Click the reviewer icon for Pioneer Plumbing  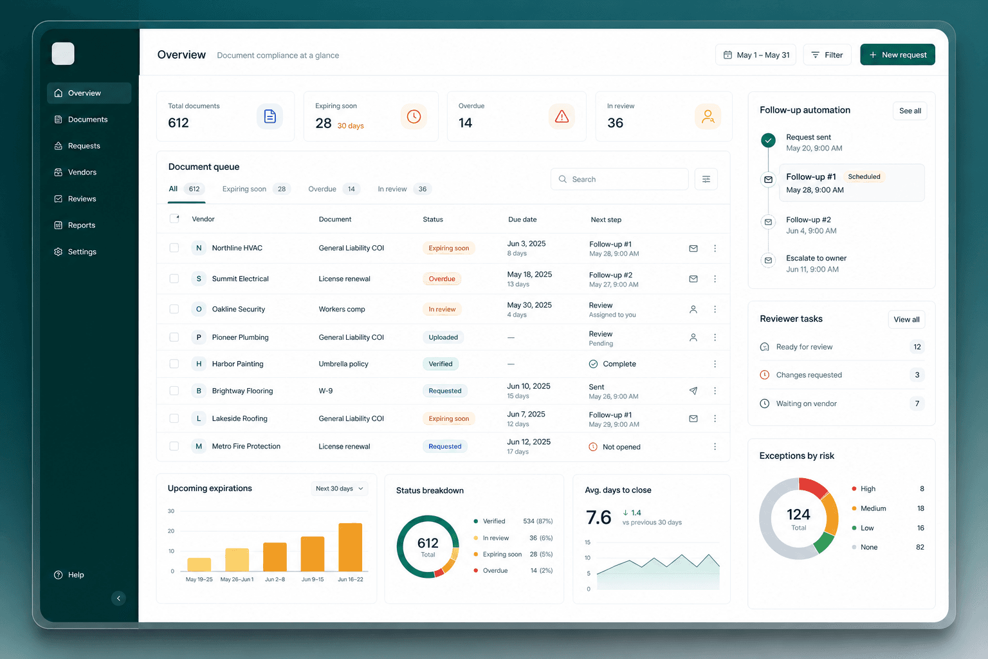tap(693, 337)
